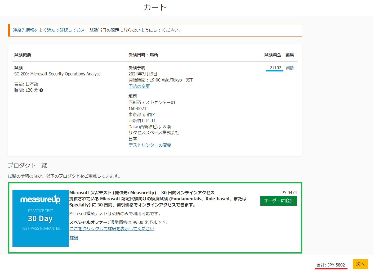Click the postal code 160-0023

(x=137, y=109)
